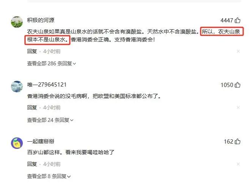The width and height of the screenshot is (250, 191).
Task: Reply to the 唯一279645121 comment
Action: click(32, 107)
